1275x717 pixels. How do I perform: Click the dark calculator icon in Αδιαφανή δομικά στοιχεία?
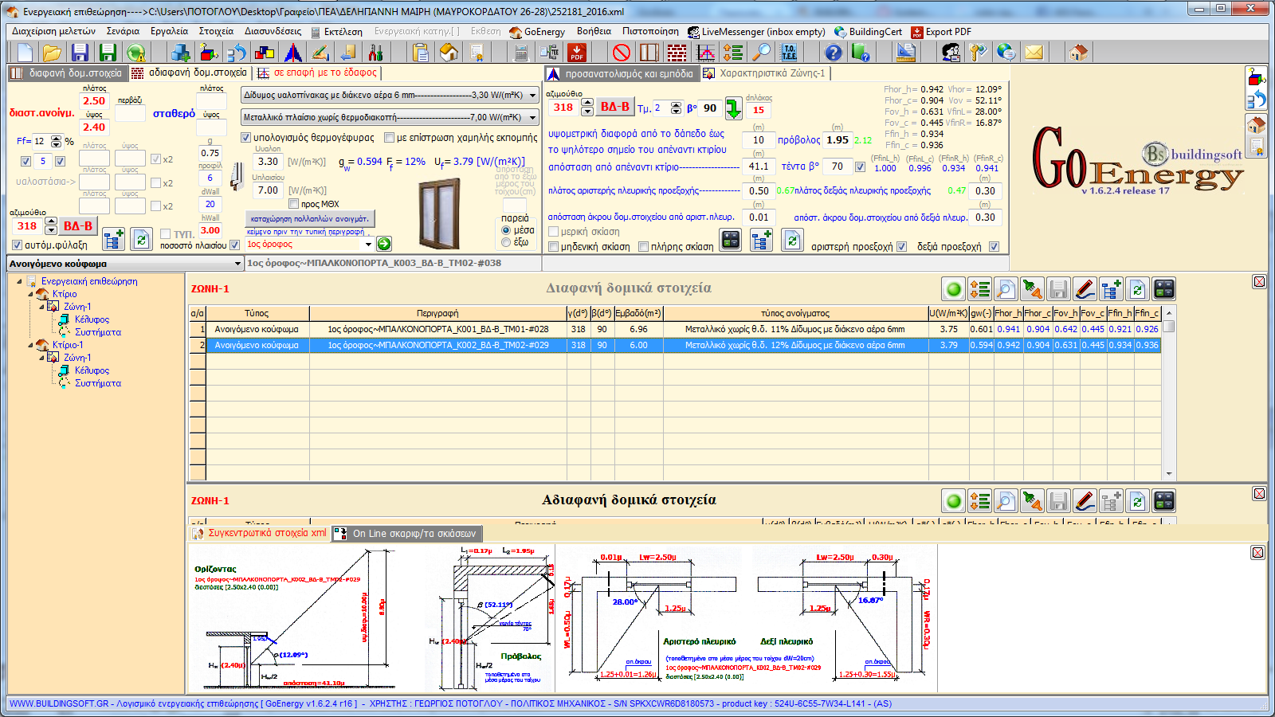1163,501
